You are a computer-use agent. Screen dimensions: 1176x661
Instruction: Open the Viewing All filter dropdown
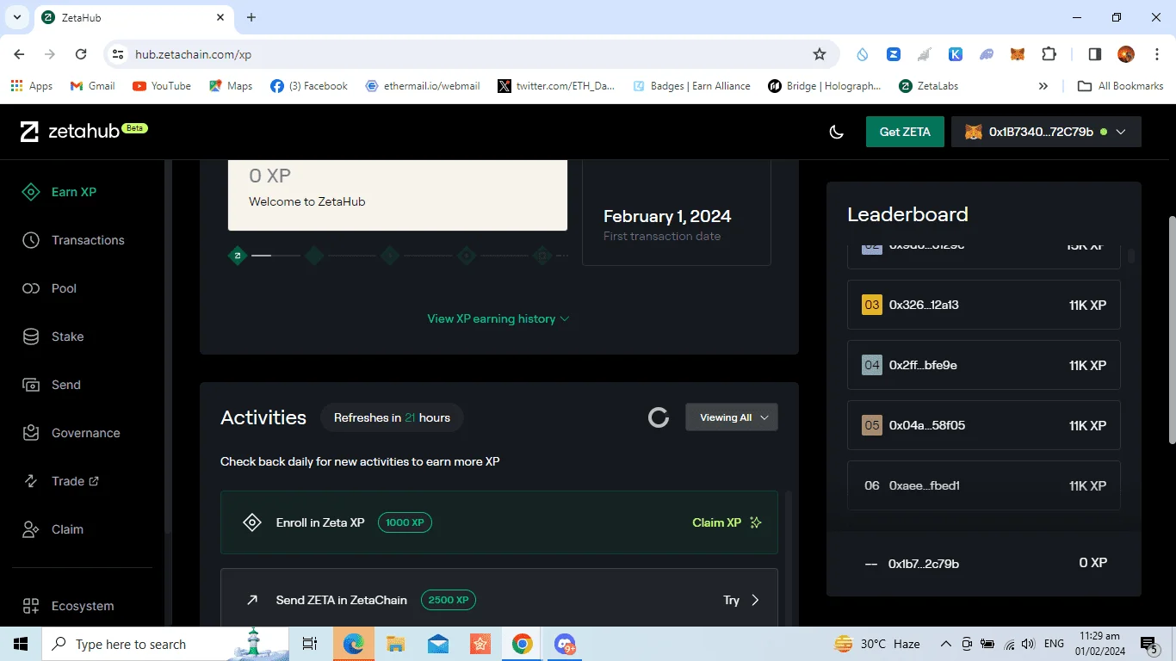click(x=732, y=417)
